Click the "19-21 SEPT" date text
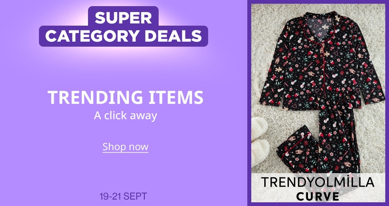Viewport: 389px width, 206px height. pyautogui.click(x=123, y=197)
